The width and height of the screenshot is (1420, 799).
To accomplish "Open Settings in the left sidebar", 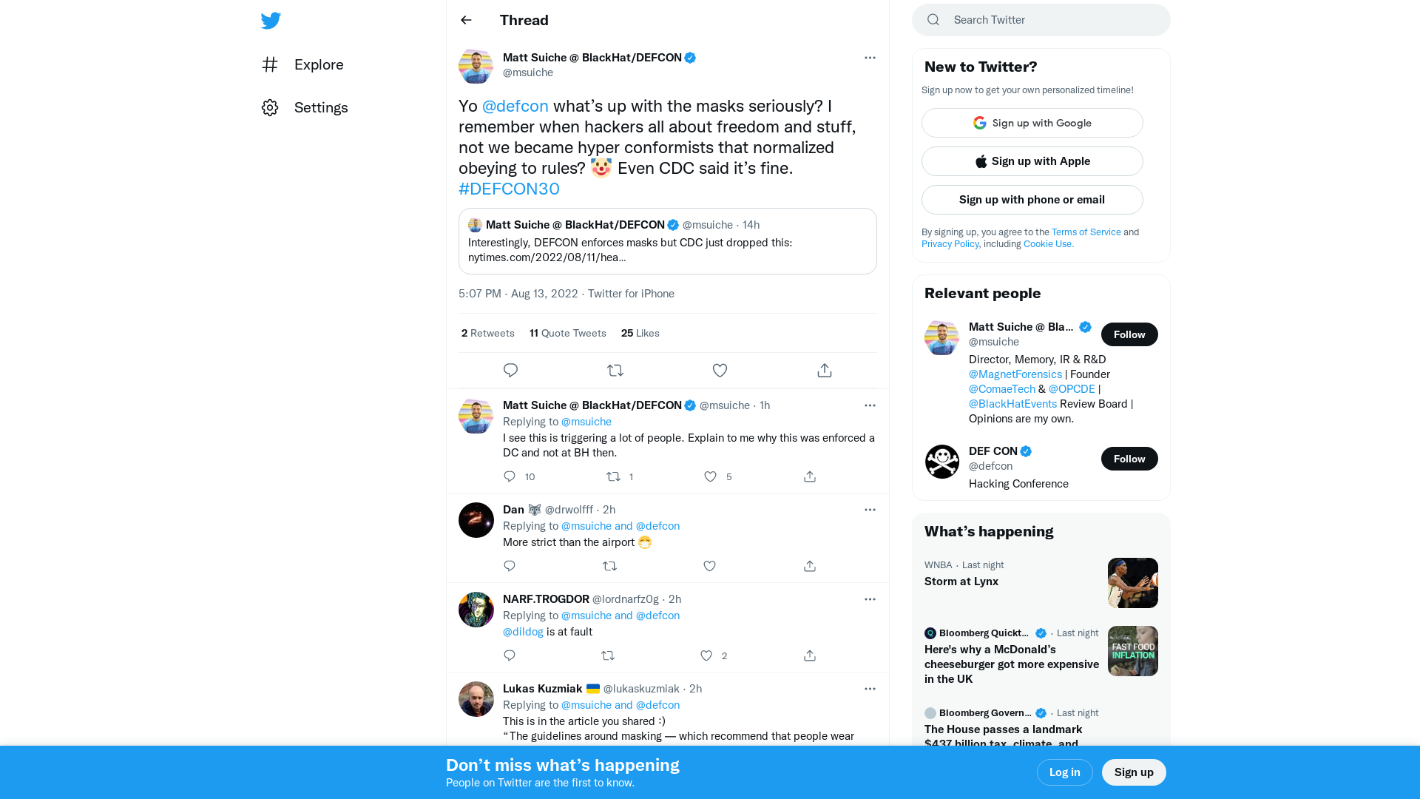I will [x=320, y=107].
